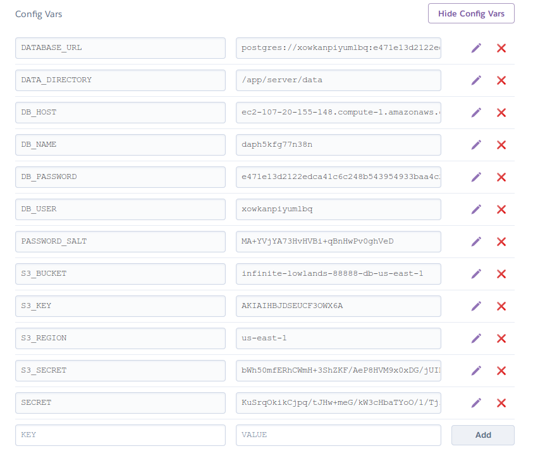Click the Config Vars section heading
This screenshot has height=458, width=533.
coord(39,15)
